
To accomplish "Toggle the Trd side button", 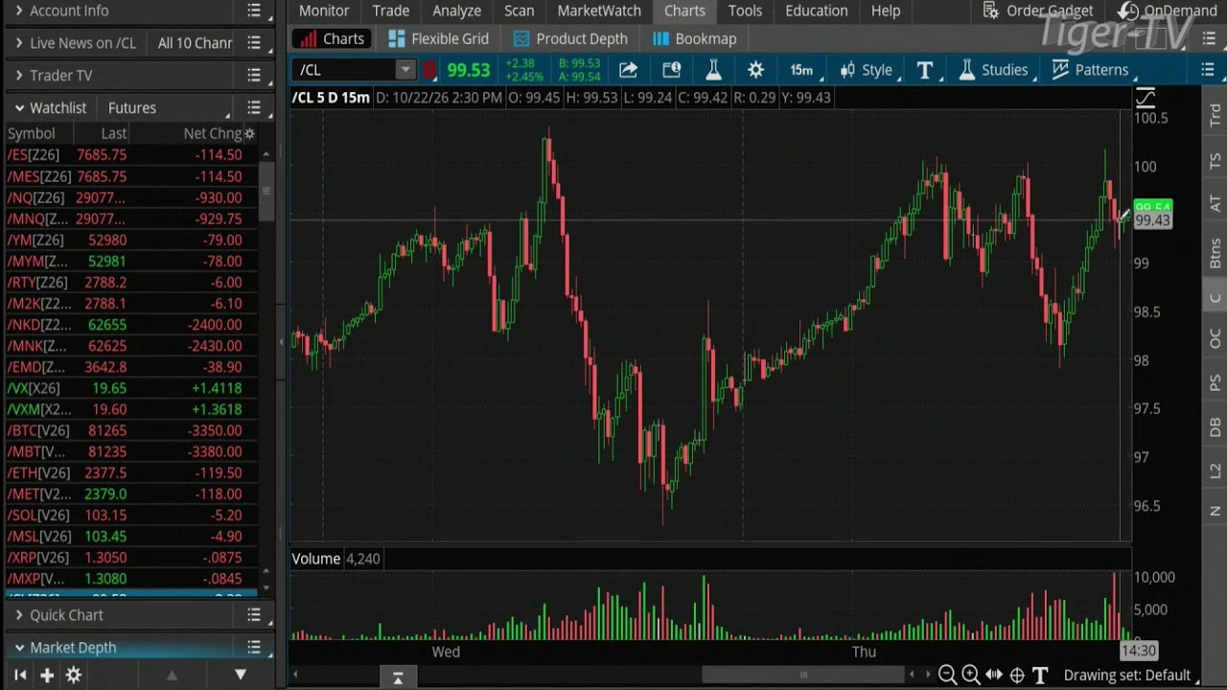I will click(1215, 117).
